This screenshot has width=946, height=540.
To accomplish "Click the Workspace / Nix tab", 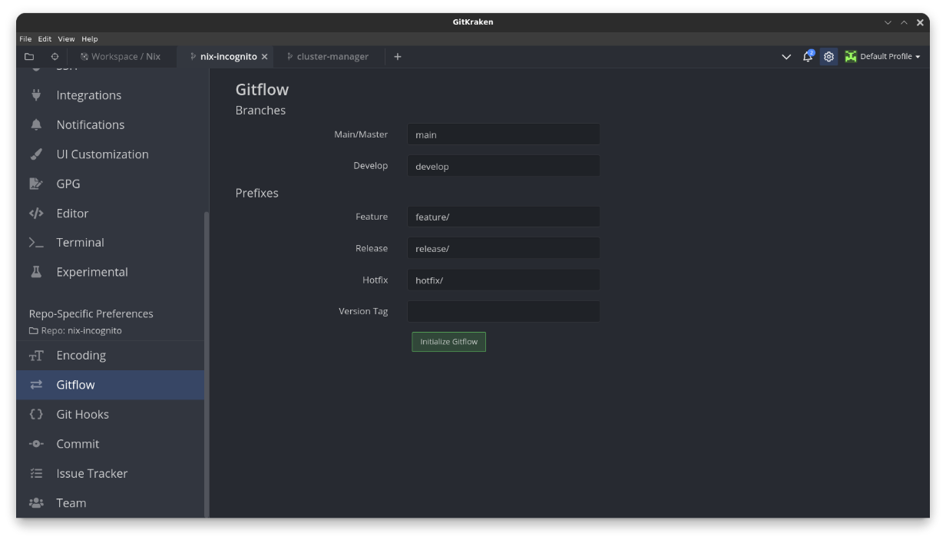I will 121,56.
